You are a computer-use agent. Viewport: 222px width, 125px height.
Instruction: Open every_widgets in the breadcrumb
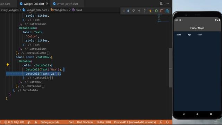tap(10, 10)
